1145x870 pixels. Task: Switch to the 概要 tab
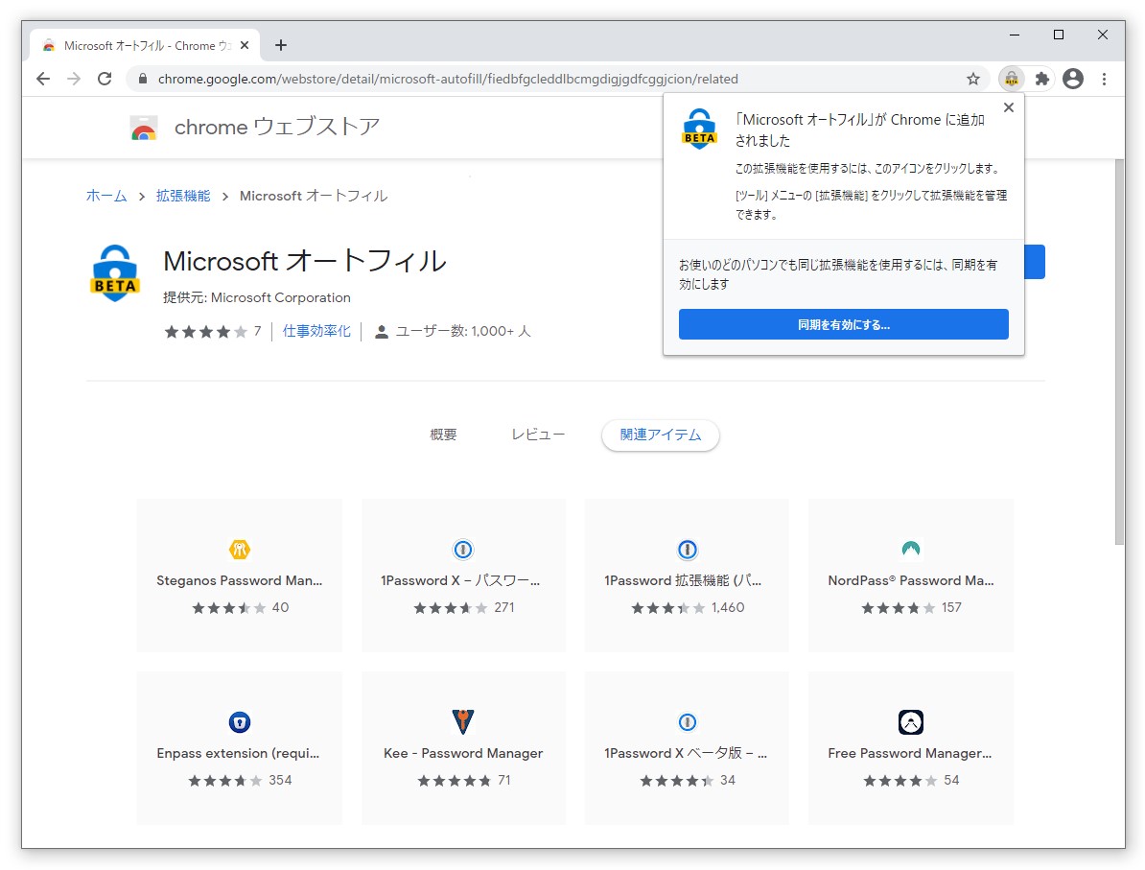tap(442, 435)
